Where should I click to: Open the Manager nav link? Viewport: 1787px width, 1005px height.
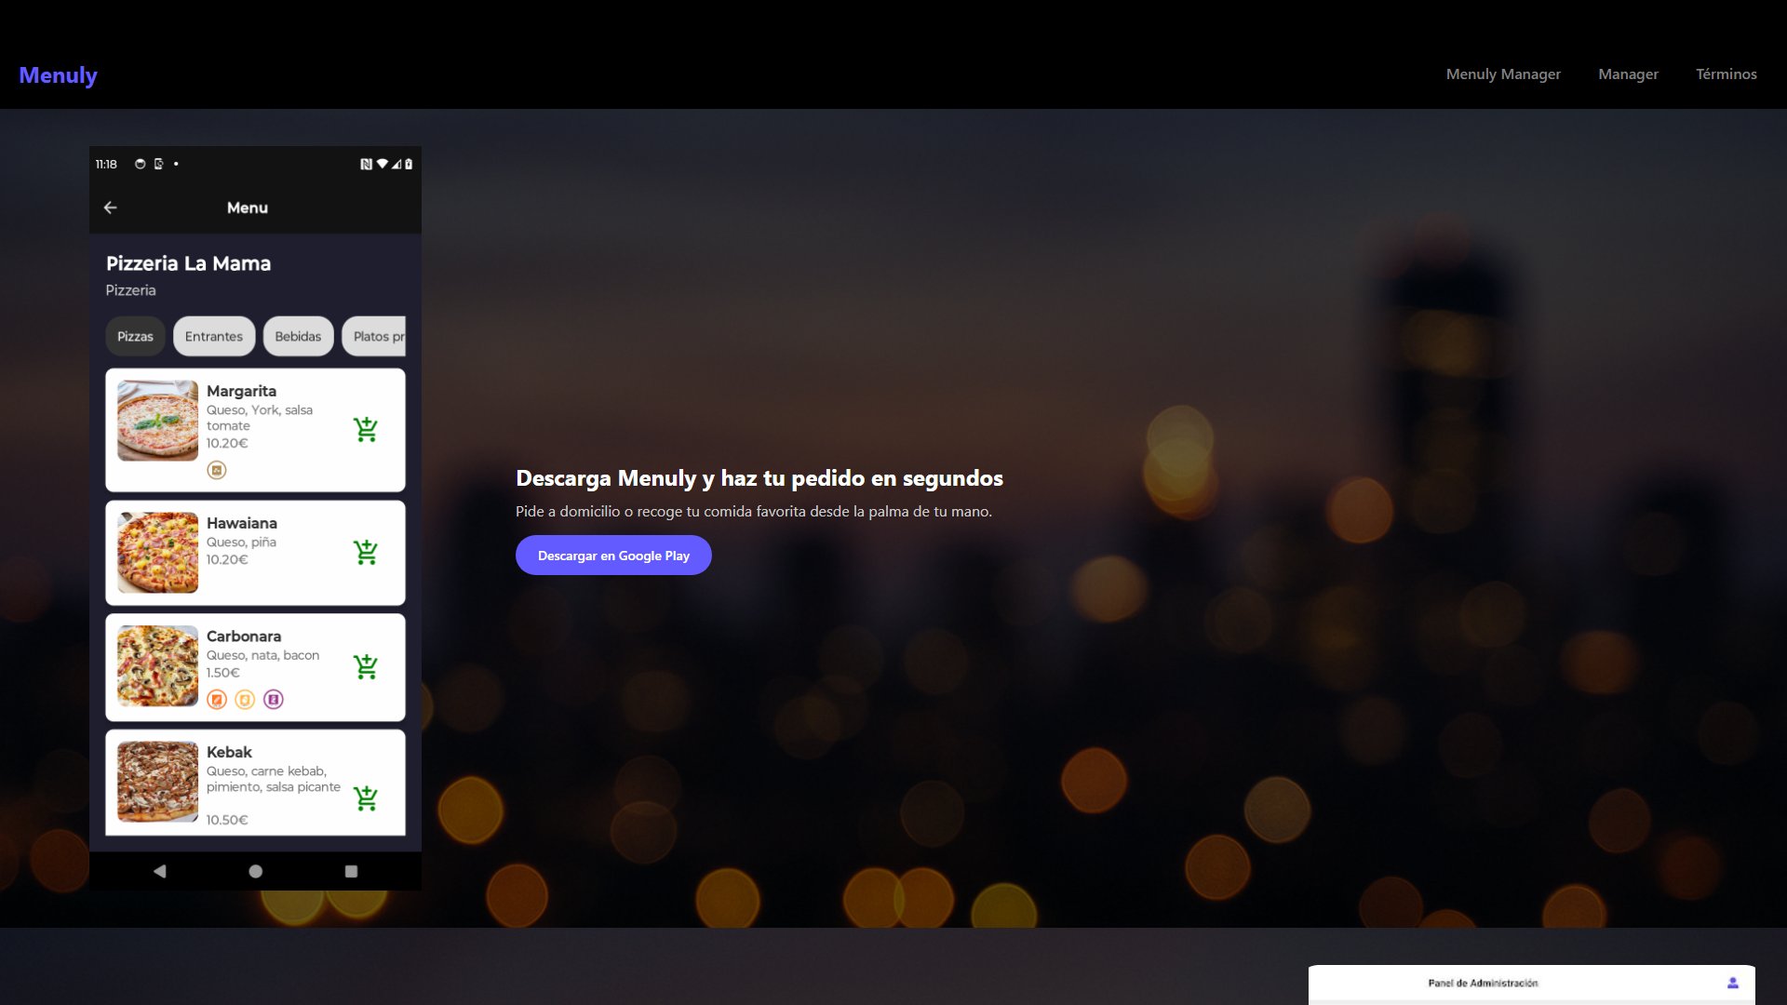click(1628, 74)
